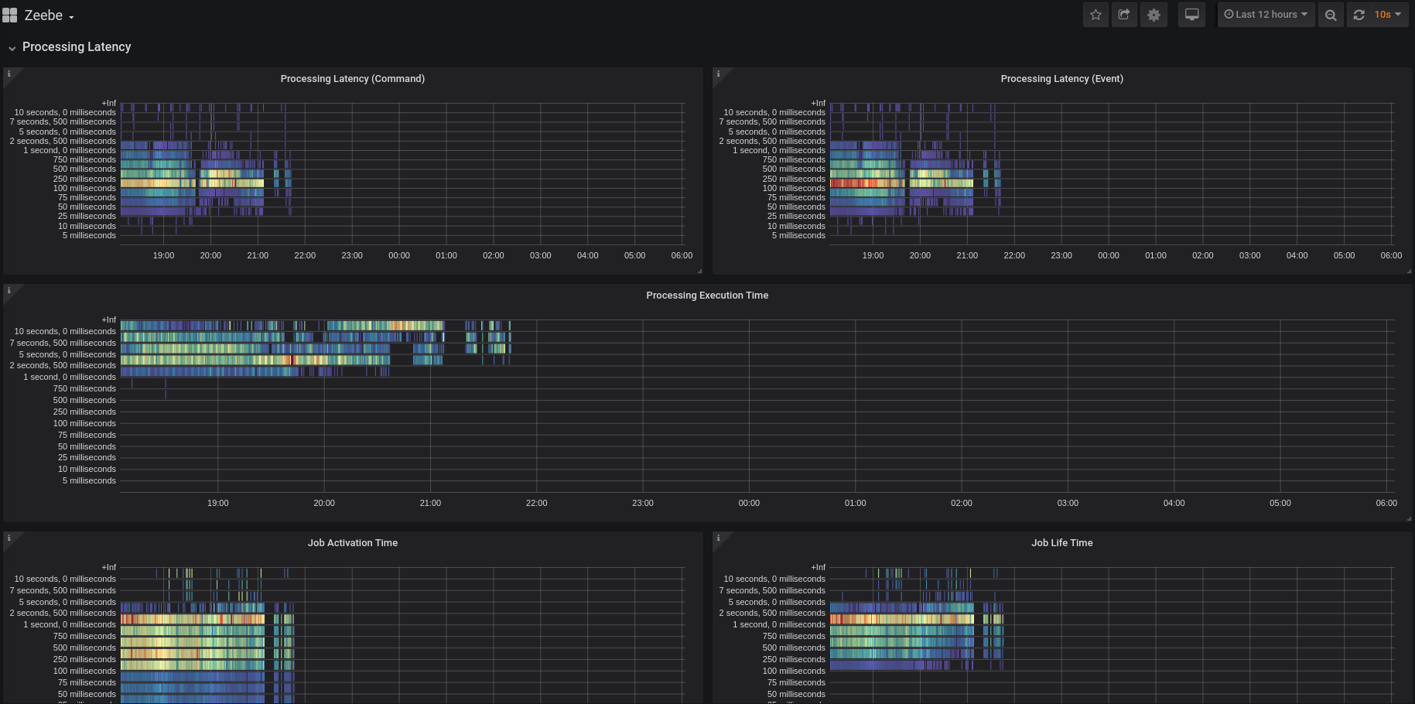The image size is (1415, 704).
Task: Click +Inf bucket label in Processing Execution Time
Action: pyautogui.click(x=109, y=320)
